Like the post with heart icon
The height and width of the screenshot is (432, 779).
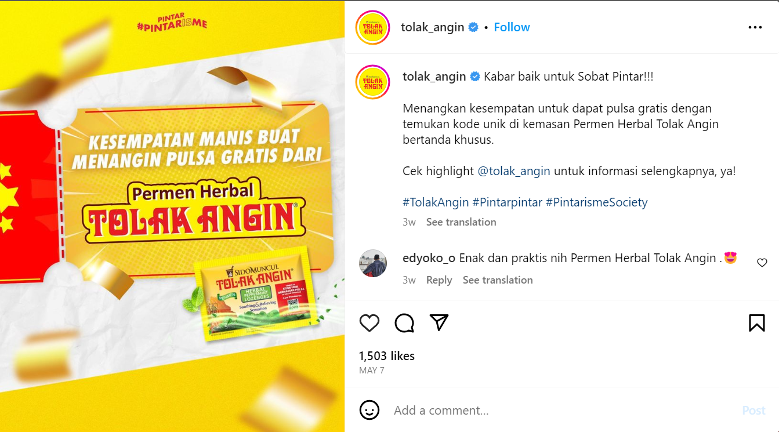369,323
